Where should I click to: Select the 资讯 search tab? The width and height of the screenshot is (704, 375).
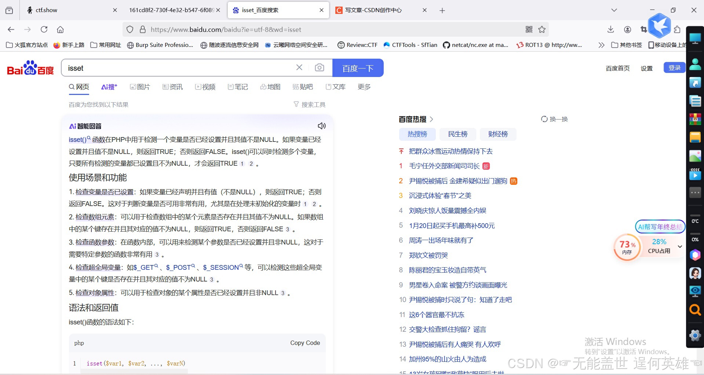click(x=173, y=87)
